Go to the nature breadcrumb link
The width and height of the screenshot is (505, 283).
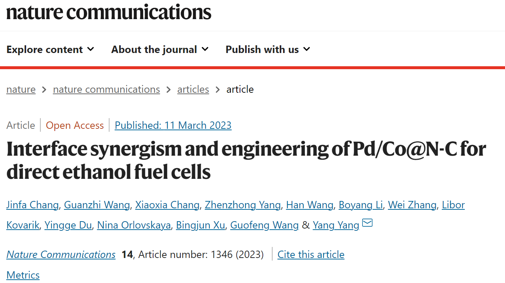pyautogui.click(x=21, y=89)
